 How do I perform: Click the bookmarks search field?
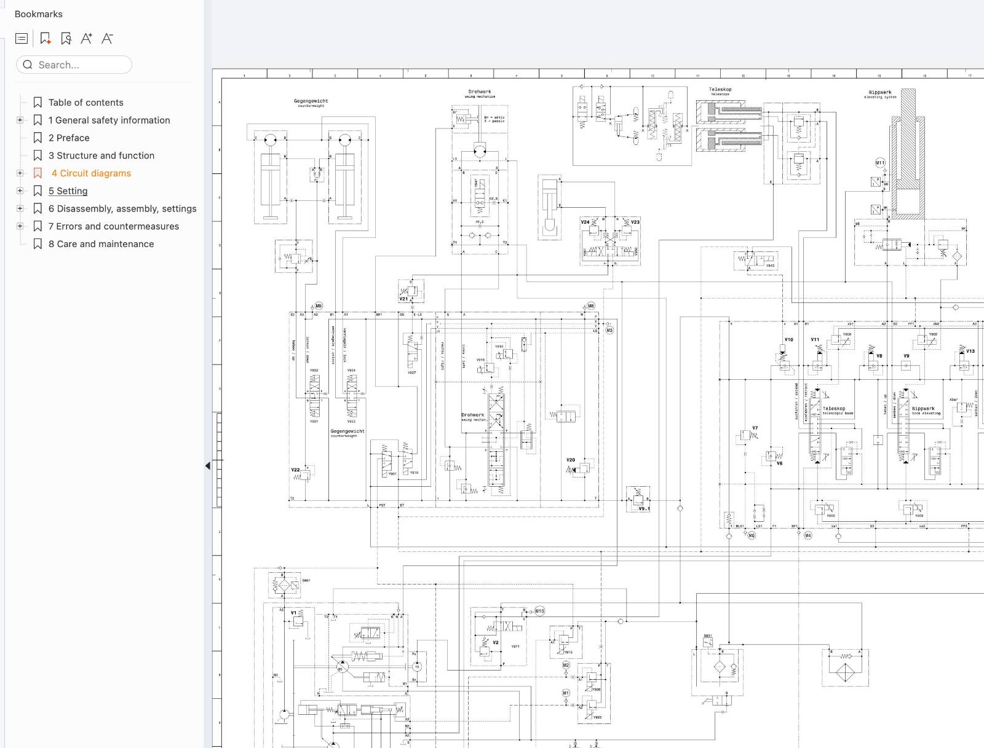click(74, 65)
